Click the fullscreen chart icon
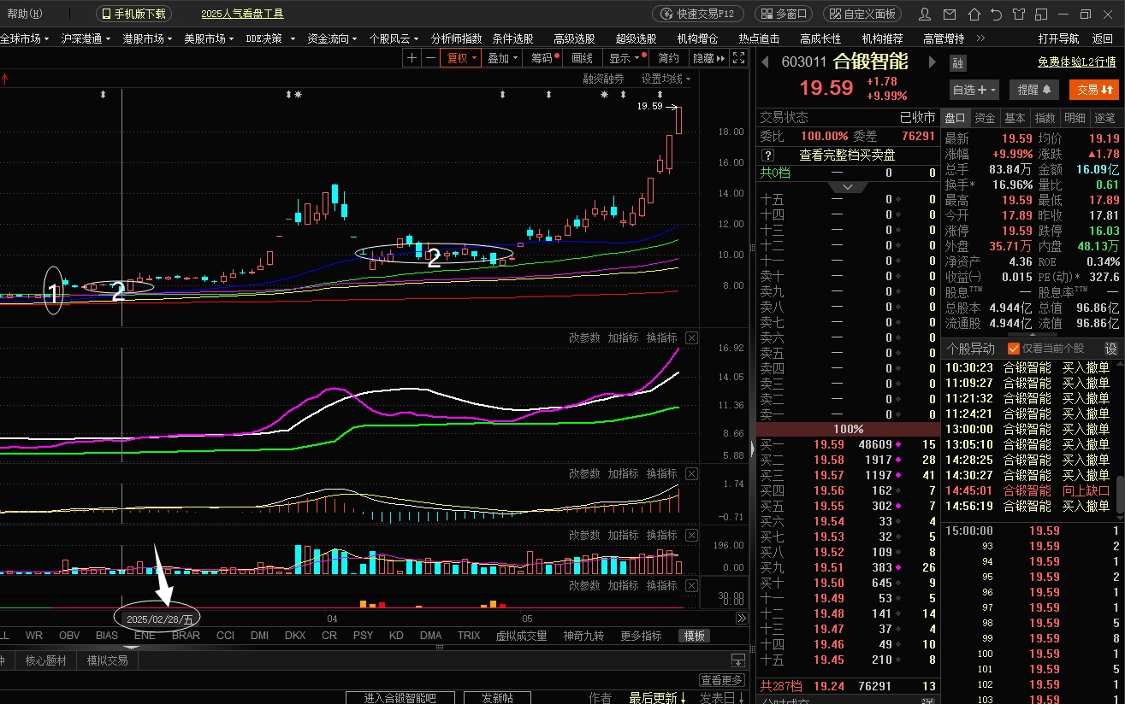This screenshot has width=1125, height=704. [739, 58]
